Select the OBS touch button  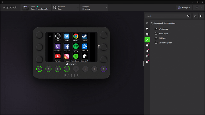point(58,36)
